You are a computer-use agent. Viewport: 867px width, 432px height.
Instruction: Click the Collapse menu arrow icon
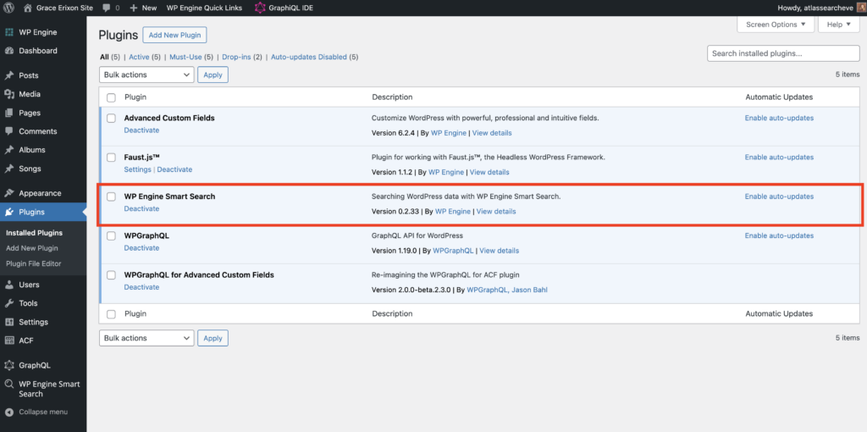point(9,412)
